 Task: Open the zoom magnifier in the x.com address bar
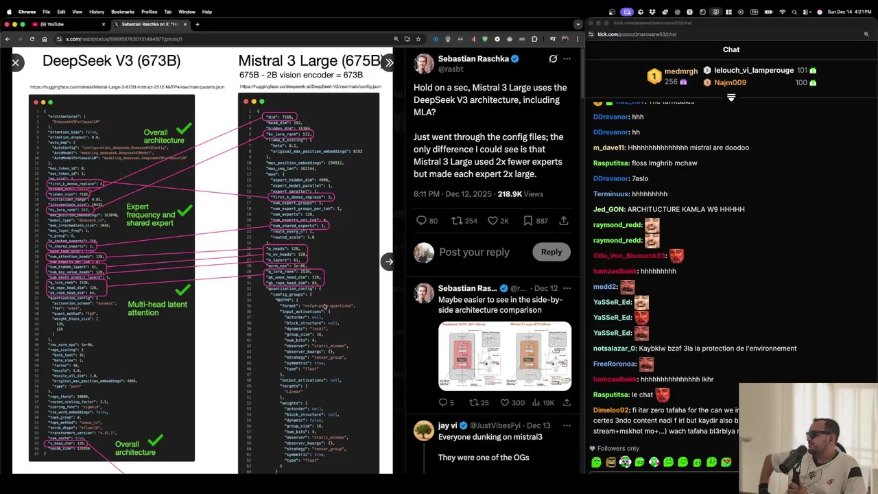[396, 39]
